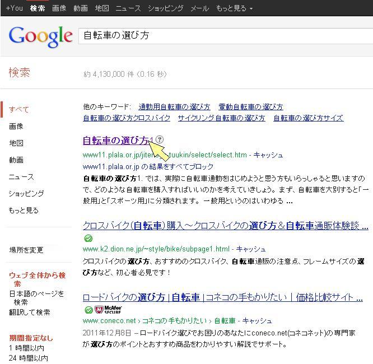
Task: Open +You in the top bar
Action: tap(14, 8)
